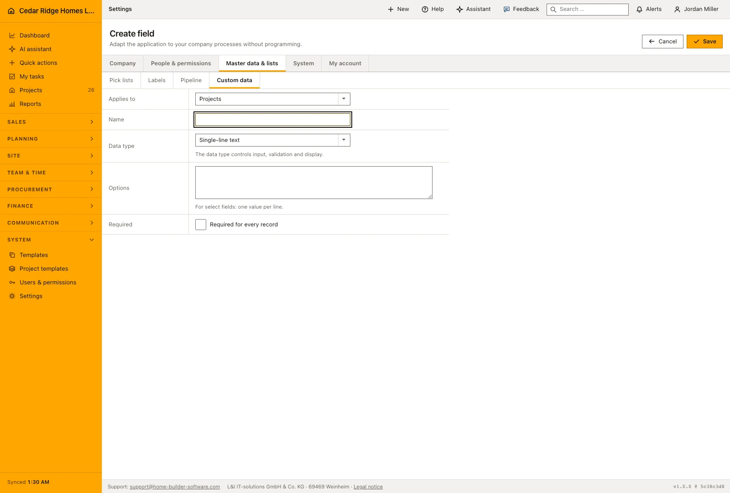This screenshot has height=493, width=730.
Task: Expand the COMMUNICATION sidebar section
Action: click(x=51, y=223)
